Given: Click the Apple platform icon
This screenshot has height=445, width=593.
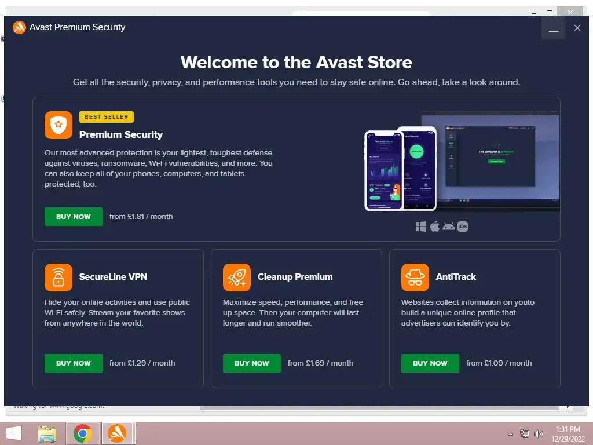Looking at the screenshot, I should [434, 227].
